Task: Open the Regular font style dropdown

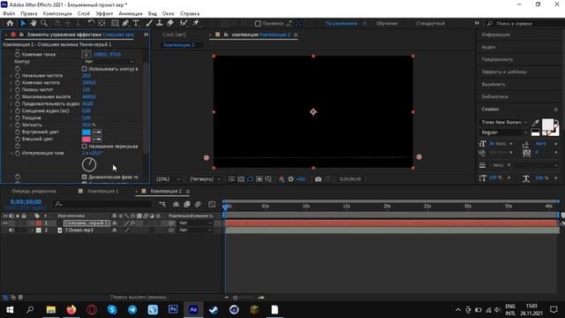Action: tap(504, 132)
